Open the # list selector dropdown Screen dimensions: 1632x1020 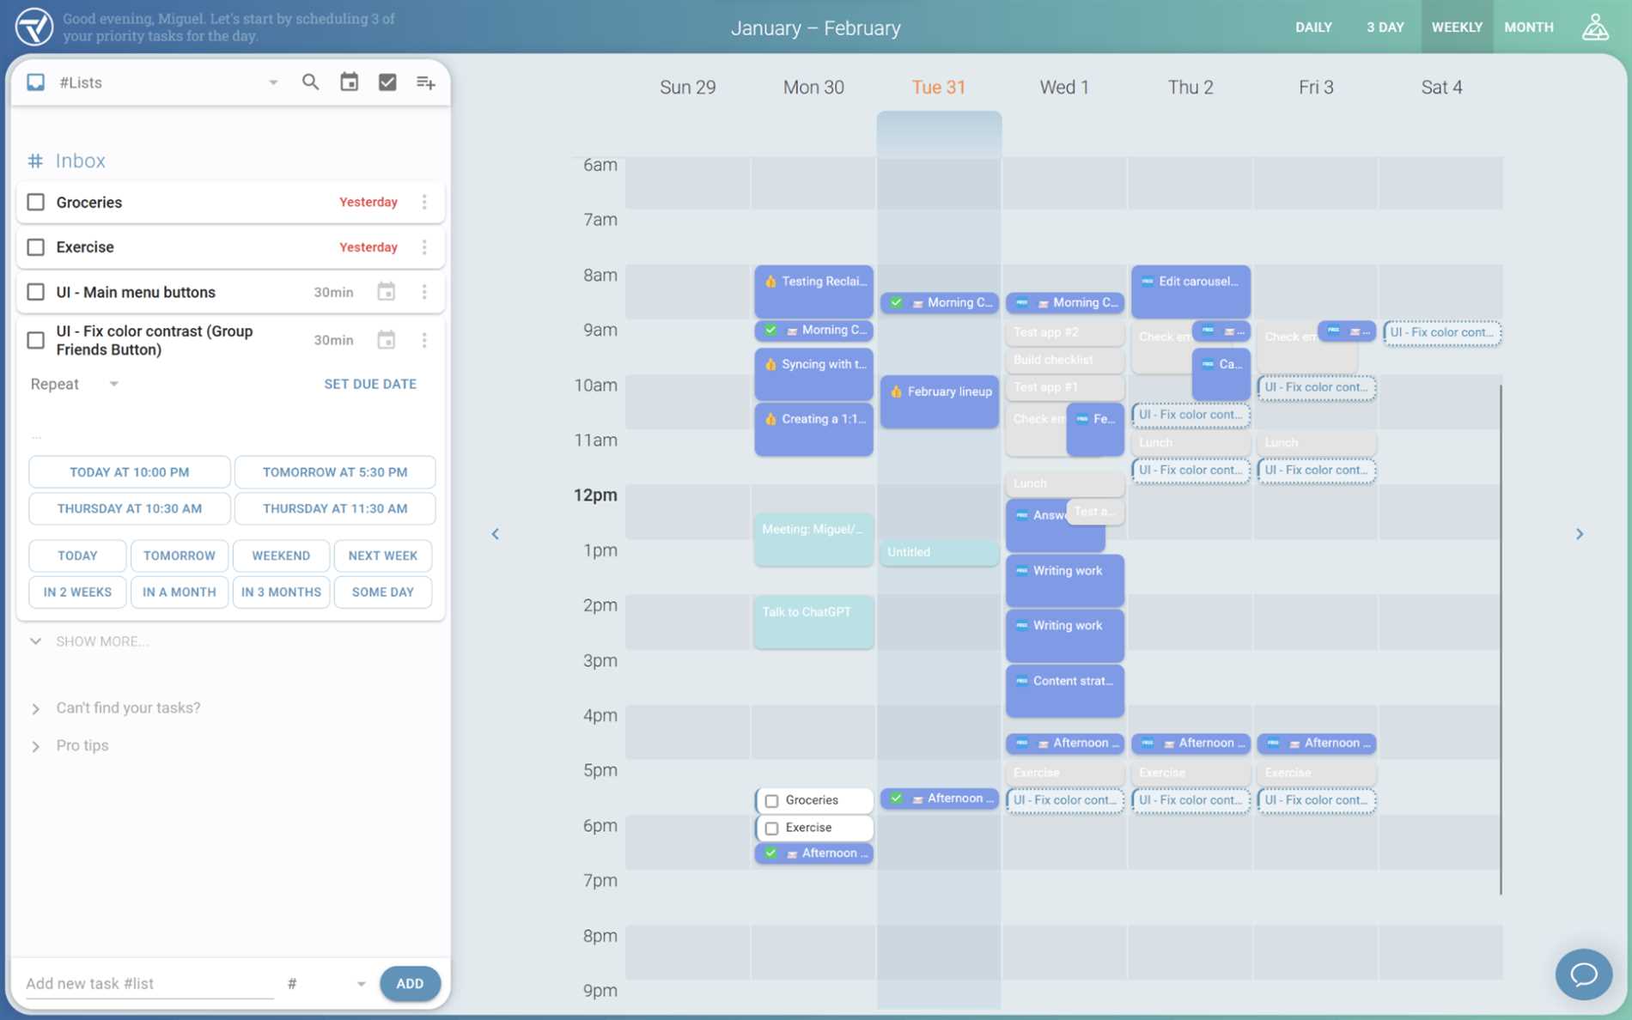click(x=326, y=983)
